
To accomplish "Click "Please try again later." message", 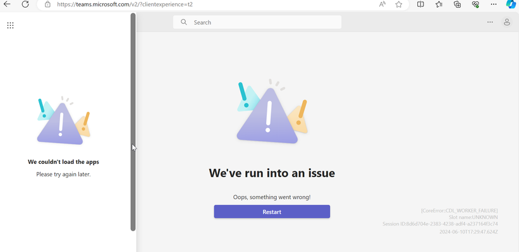I will pyautogui.click(x=63, y=174).
